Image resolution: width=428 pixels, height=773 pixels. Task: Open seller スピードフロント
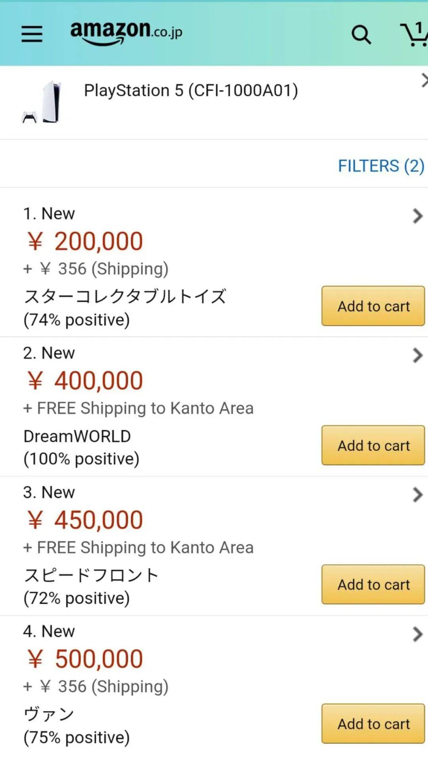[91, 575]
